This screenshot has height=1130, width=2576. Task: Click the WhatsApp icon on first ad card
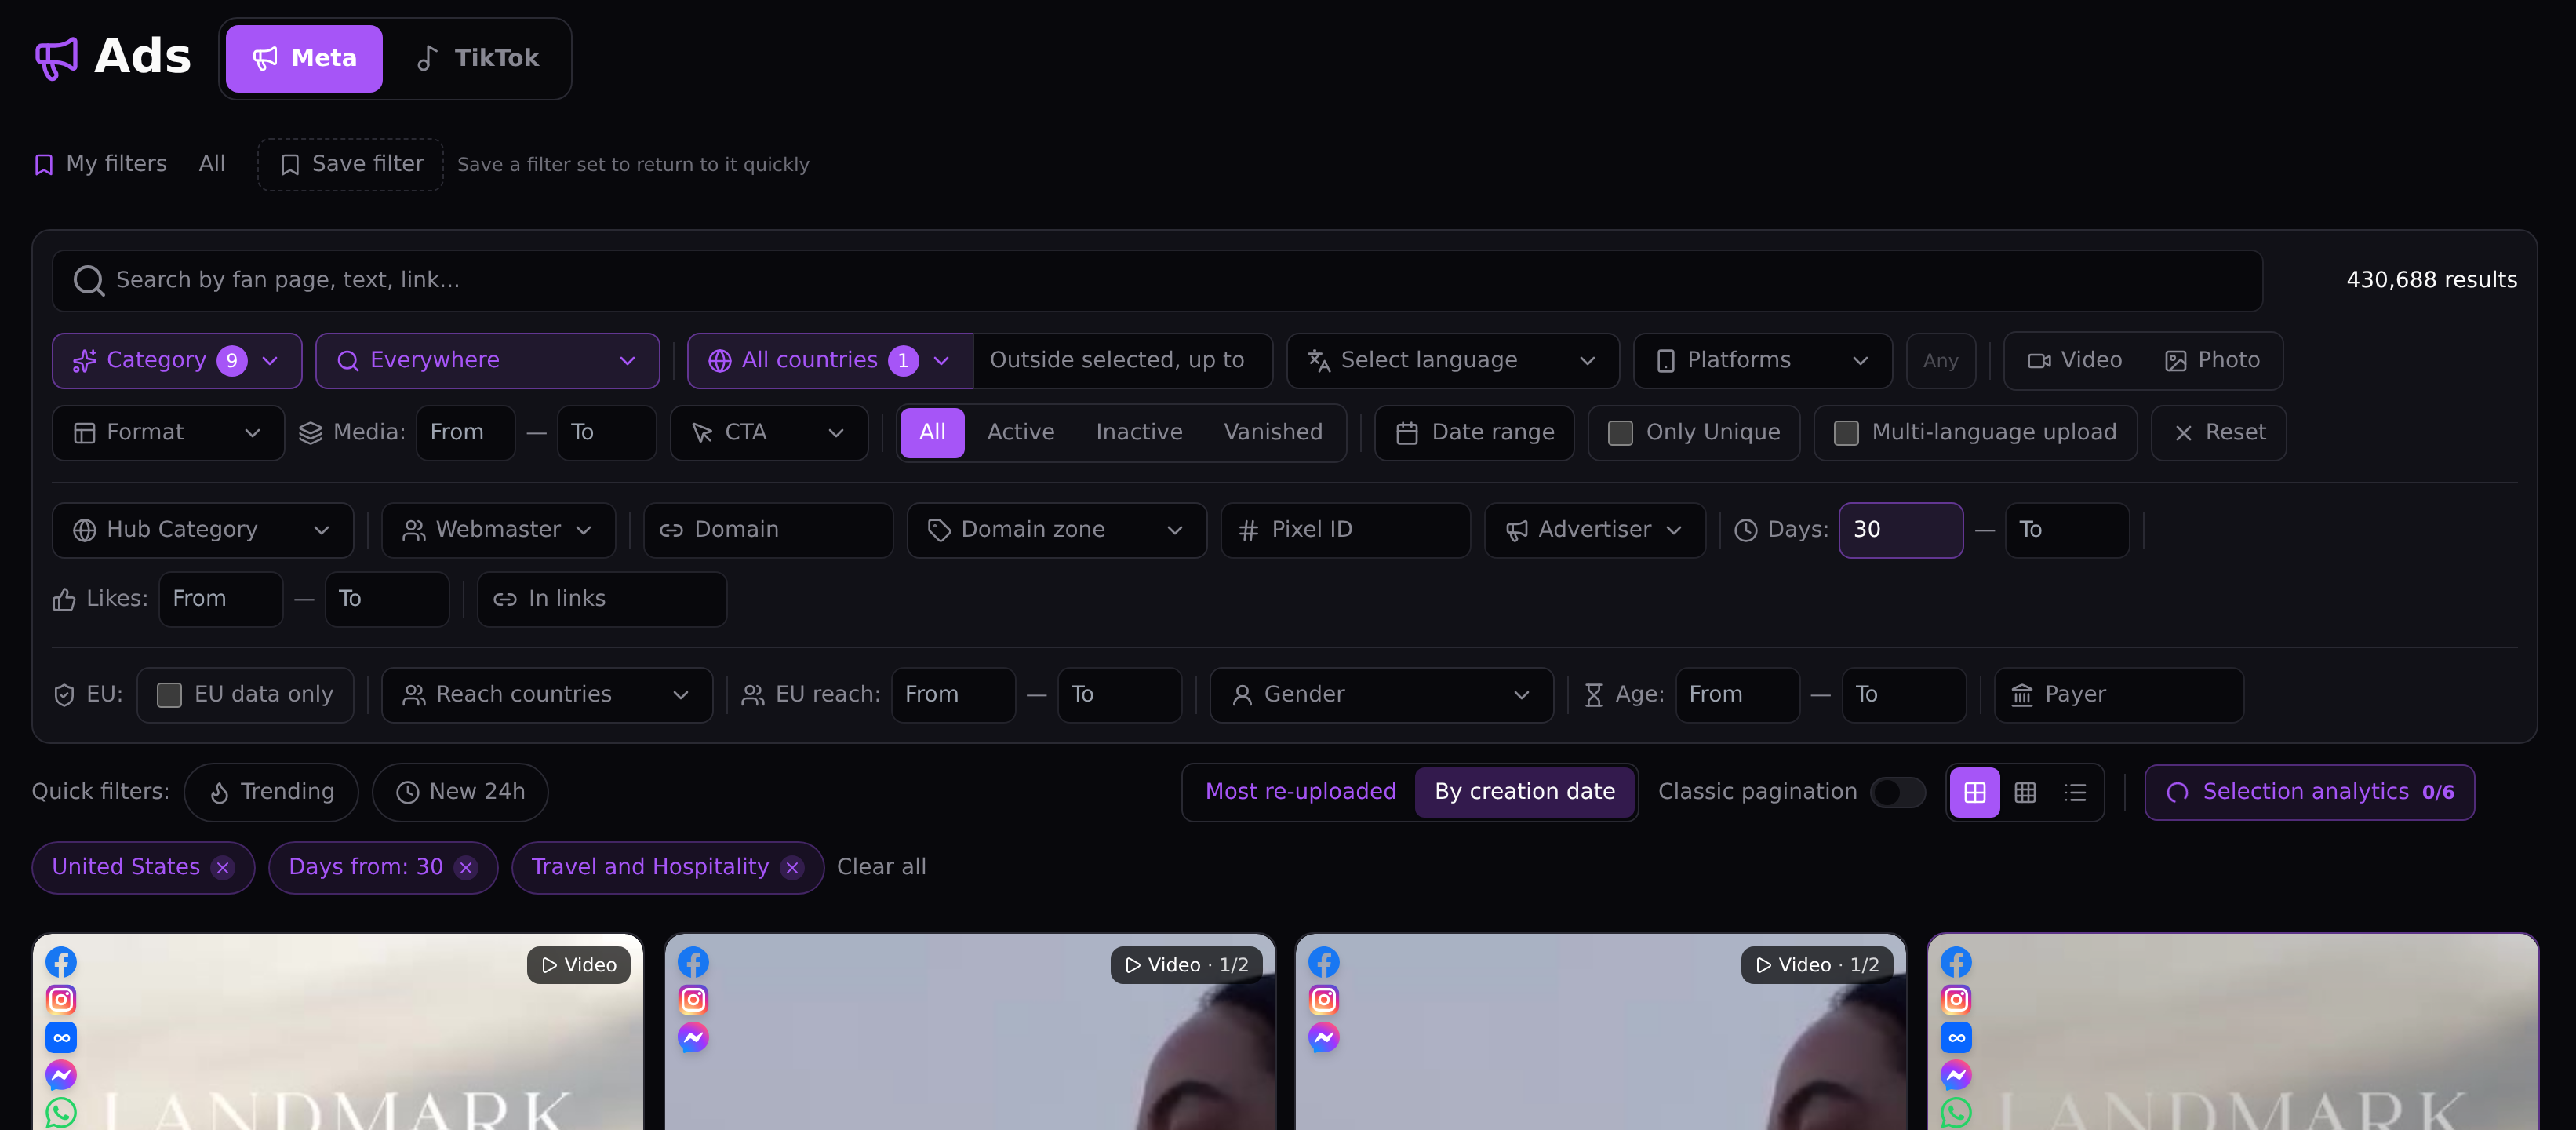pyautogui.click(x=61, y=1113)
